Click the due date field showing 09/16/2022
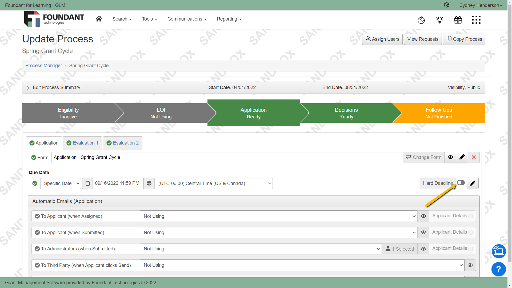 click(117, 183)
